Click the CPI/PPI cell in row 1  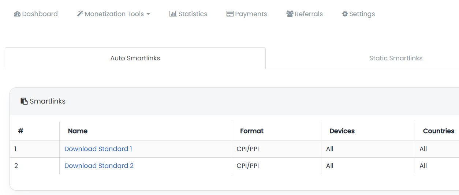point(248,149)
